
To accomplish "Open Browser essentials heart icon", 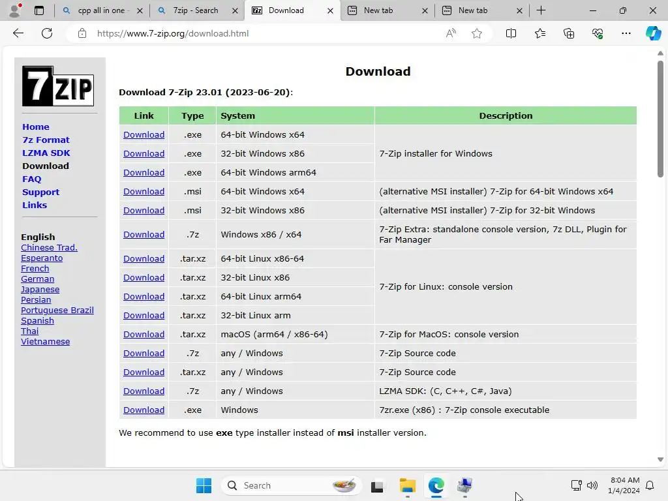I will pos(598,33).
